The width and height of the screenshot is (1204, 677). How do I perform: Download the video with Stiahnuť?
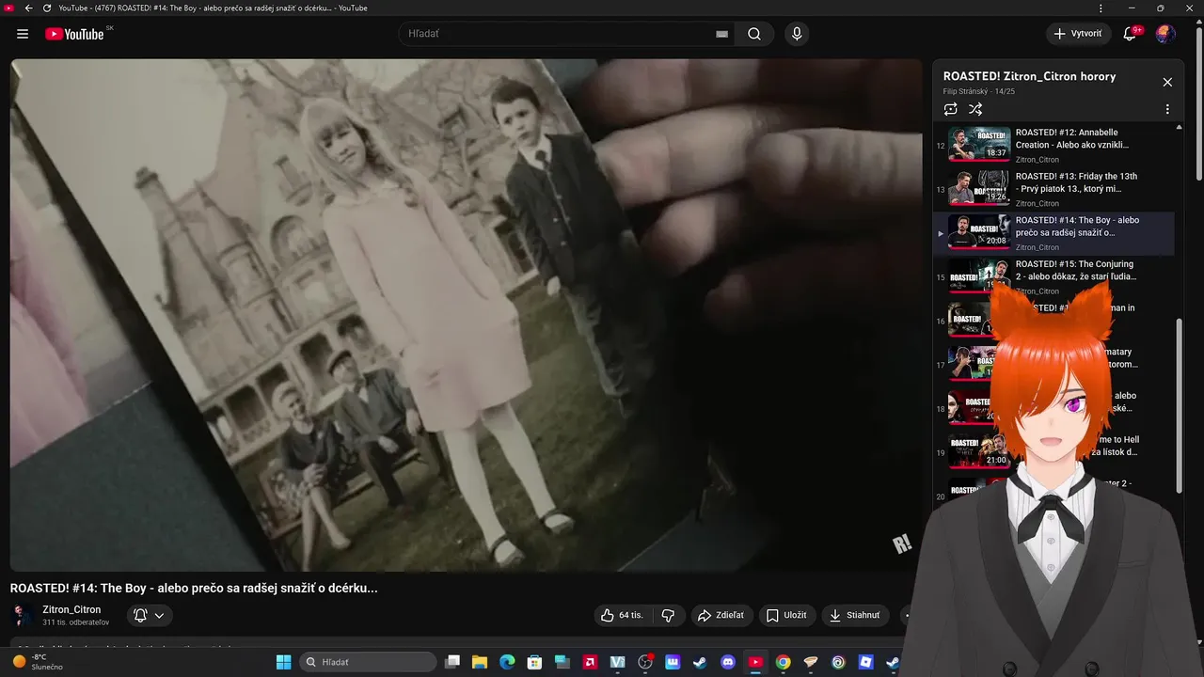855,616
